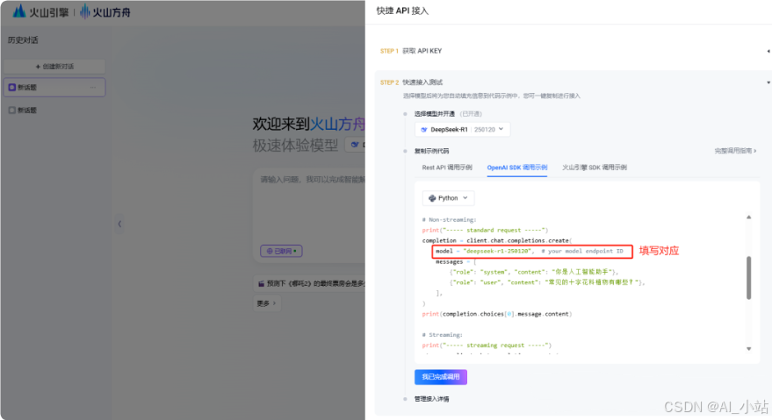
Task: Create a new conversation with 创建新对话
Action: coord(54,67)
